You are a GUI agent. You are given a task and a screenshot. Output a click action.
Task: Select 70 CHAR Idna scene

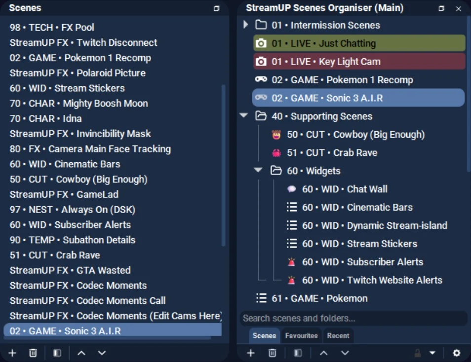click(x=45, y=118)
